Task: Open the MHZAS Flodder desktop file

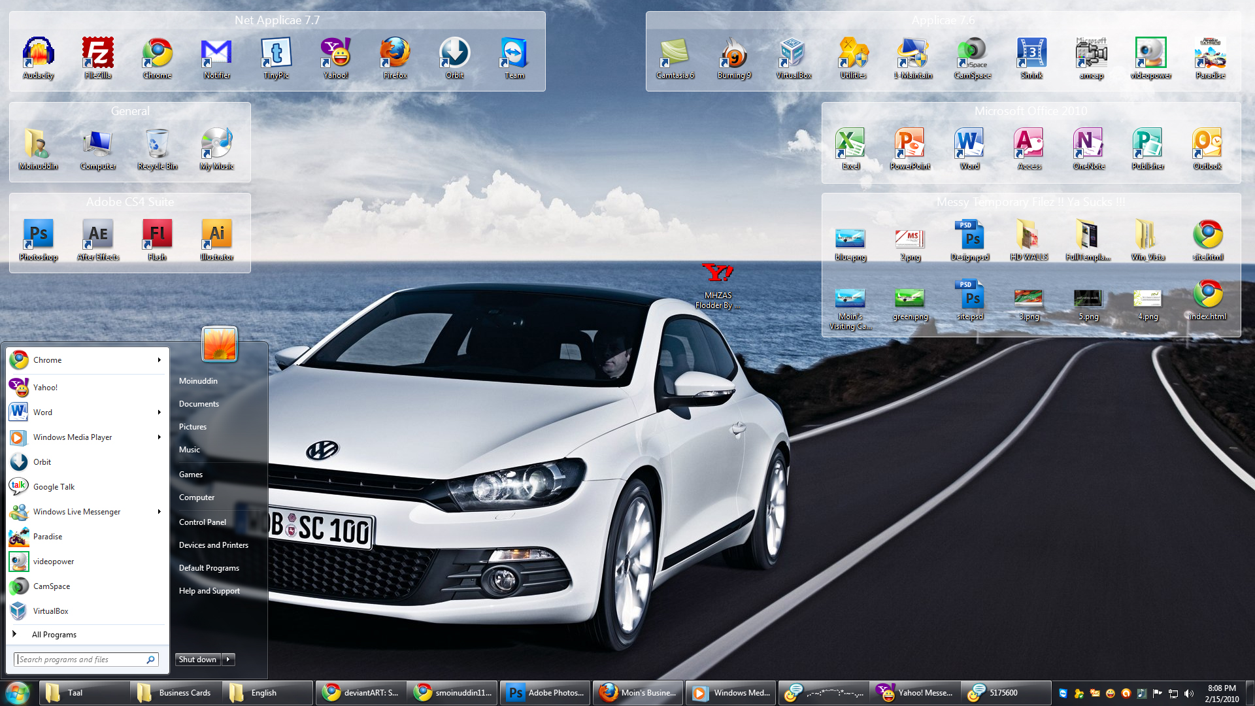Action: click(x=718, y=286)
